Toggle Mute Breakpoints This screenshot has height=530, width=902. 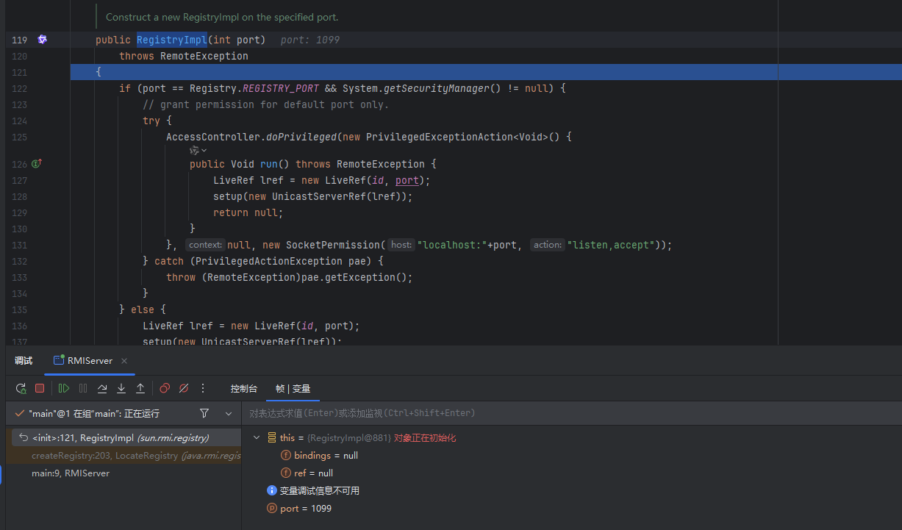[184, 388]
